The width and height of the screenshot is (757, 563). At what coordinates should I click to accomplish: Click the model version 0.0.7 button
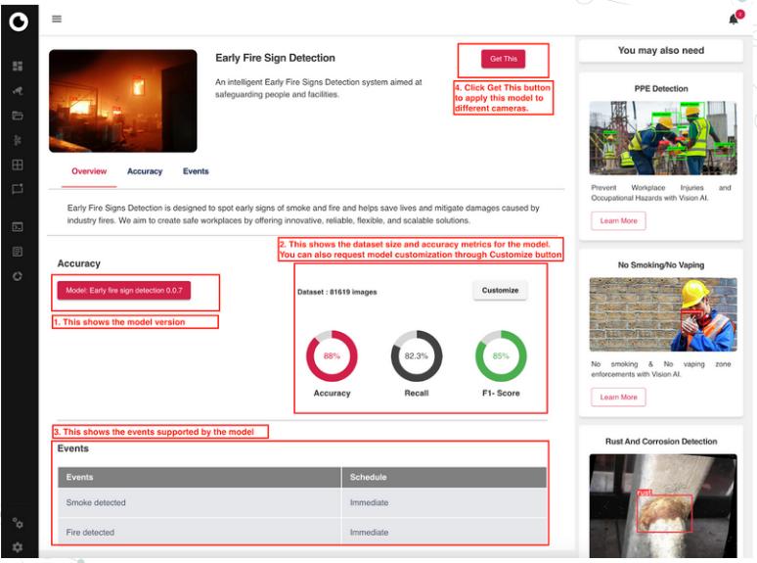point(124,291)
